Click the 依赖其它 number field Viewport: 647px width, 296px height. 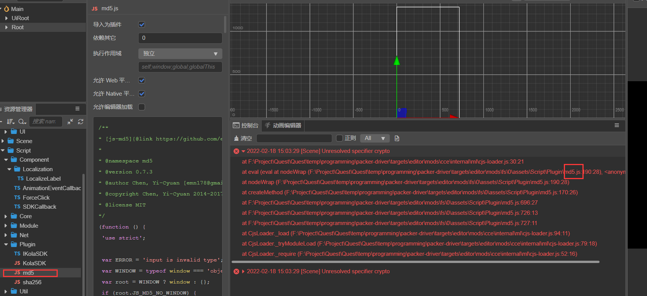180,38
